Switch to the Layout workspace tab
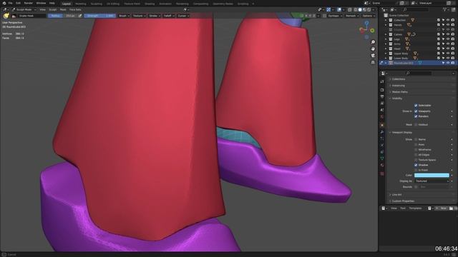Screen dimensions: 458x257 click(x=67, y=4)
